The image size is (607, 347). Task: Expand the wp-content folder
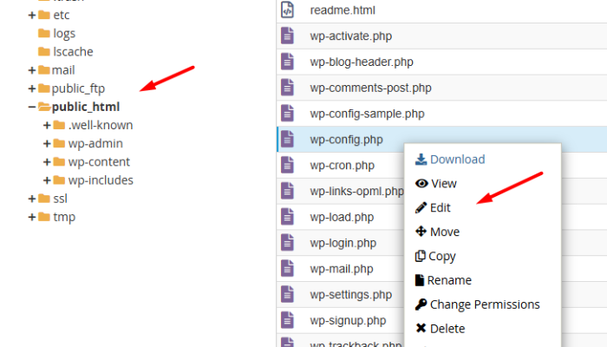pos(48,162)
